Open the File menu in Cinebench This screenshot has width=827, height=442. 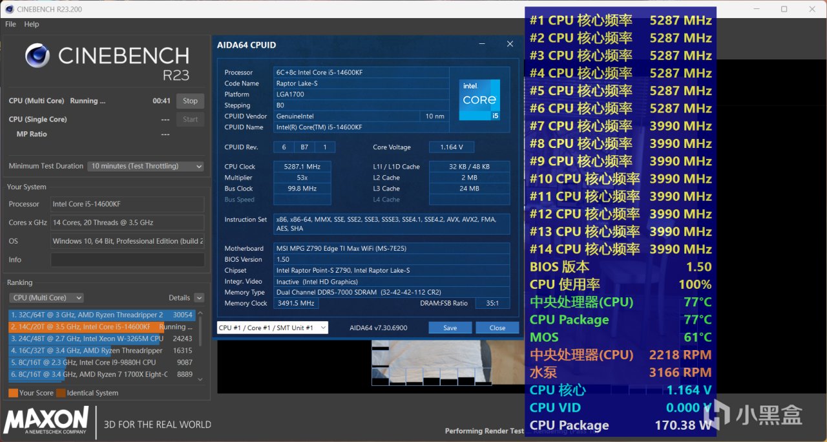[10, 24]
